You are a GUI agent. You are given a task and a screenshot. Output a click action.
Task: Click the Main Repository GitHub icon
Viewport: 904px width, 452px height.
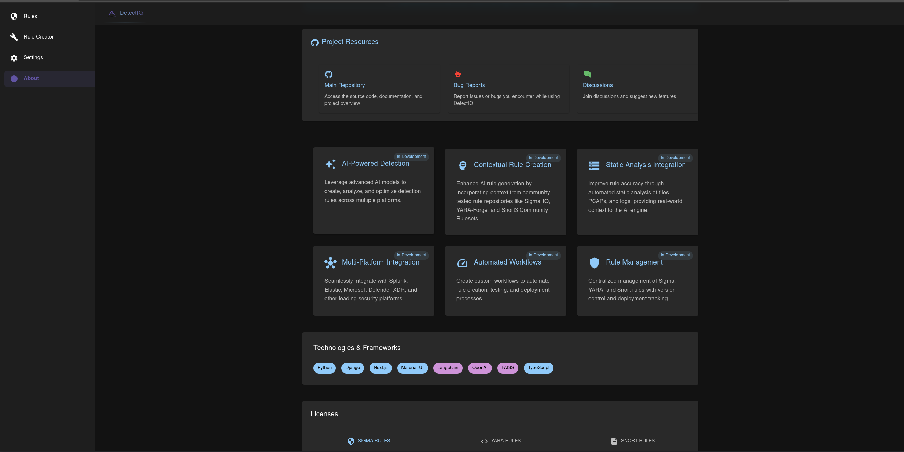[x=329, y=74]
